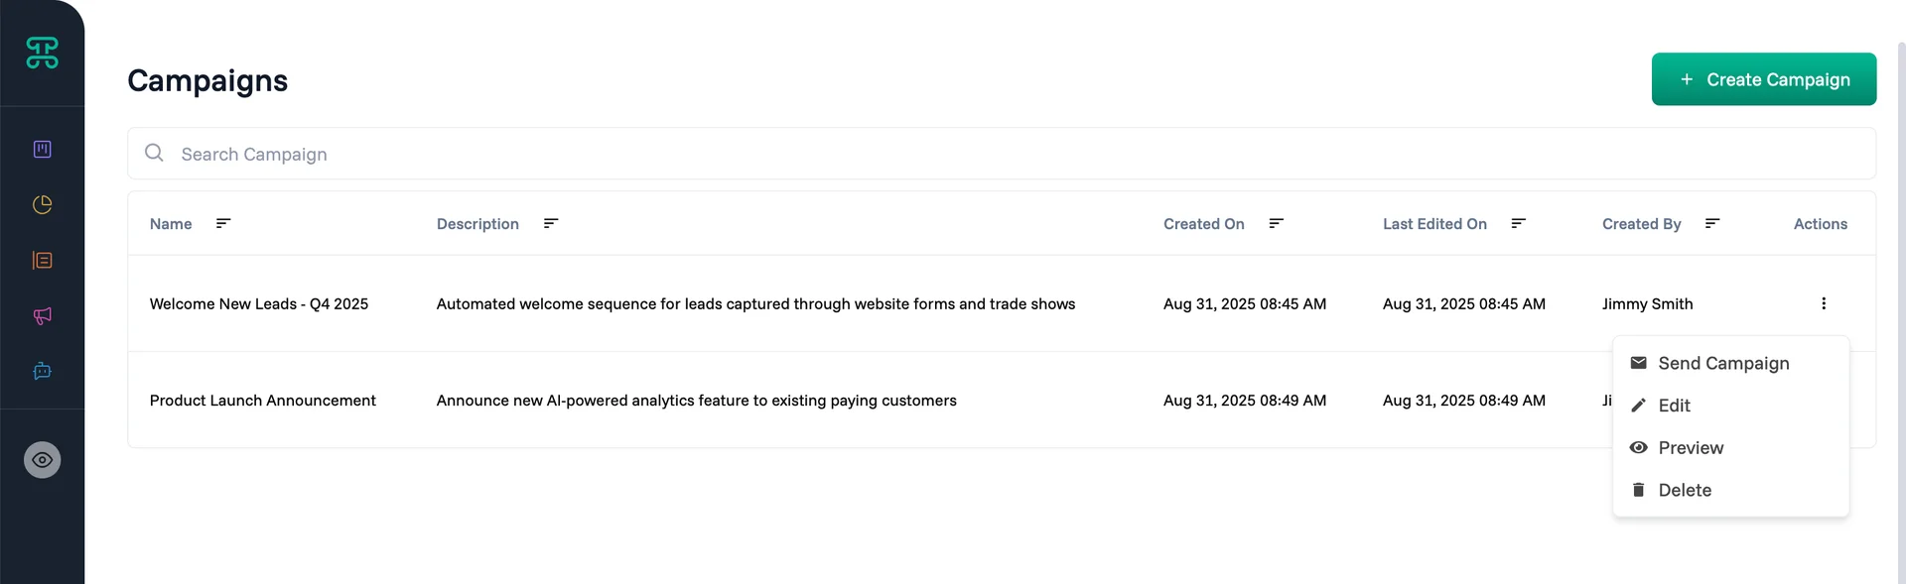Sort campaigns by Description column
This screenshot has width=1906, height=584.
(x=551, y=224)
